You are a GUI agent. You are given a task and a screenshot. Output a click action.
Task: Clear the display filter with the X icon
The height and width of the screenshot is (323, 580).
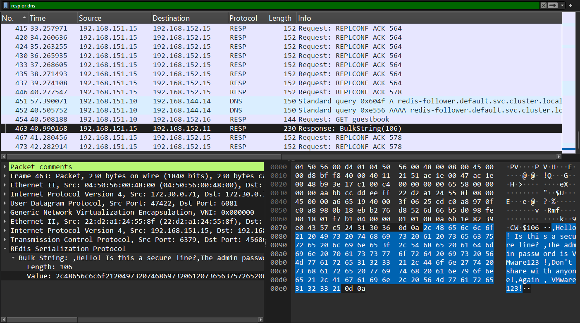pos(543,5)
